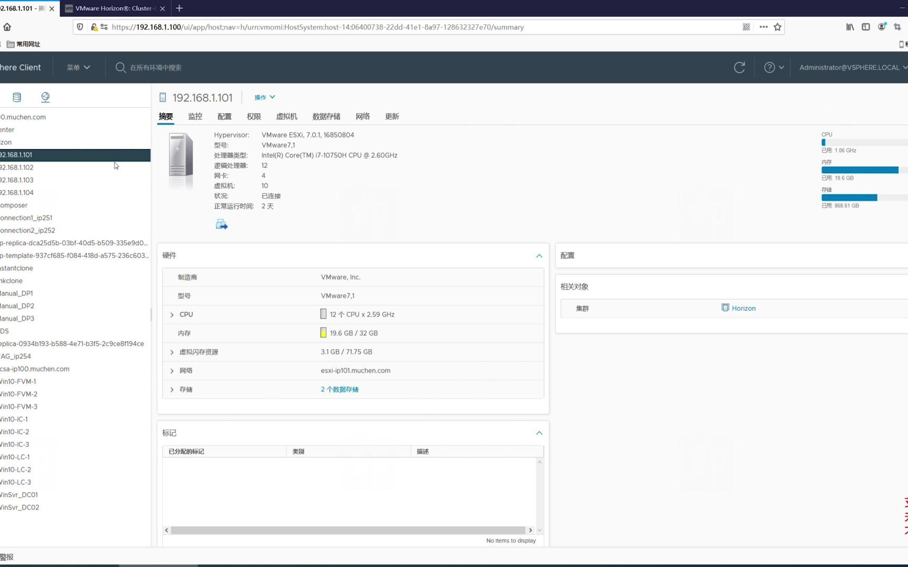Open the browser library icon
Image resolution: width=908 pixels, height=567 pixels.
tap(850, 27)
